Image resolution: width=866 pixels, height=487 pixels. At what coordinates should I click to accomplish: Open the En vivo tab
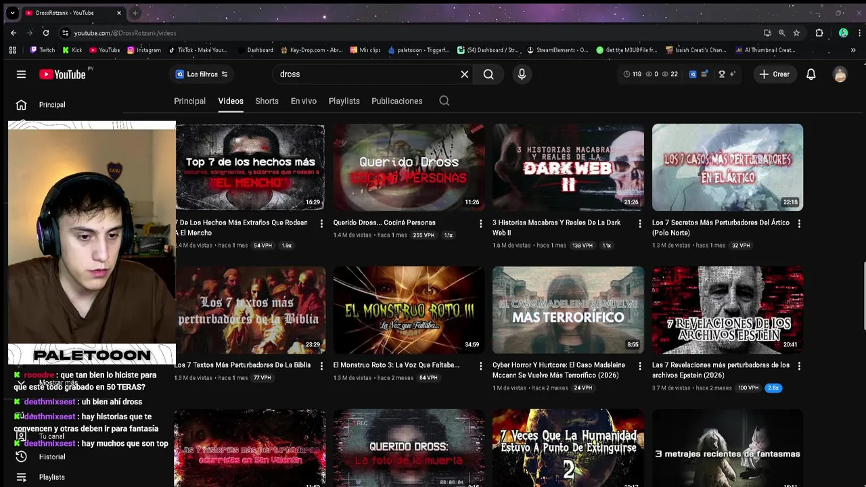(x=304, y=101)
